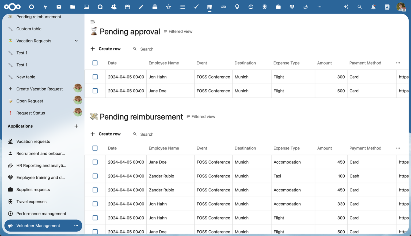Open the Mail app from the top bar

(59, 7)
